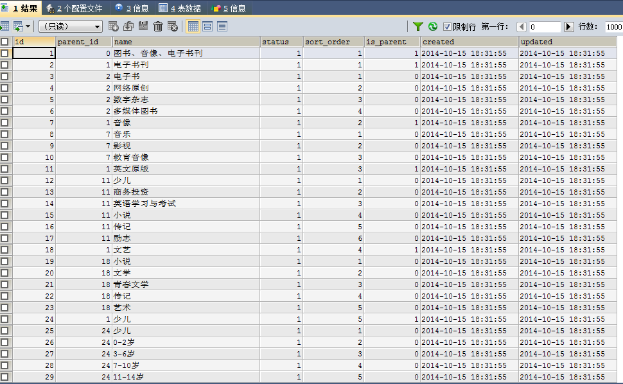Check the checkbox for row 网络原创

coord(4,88)
